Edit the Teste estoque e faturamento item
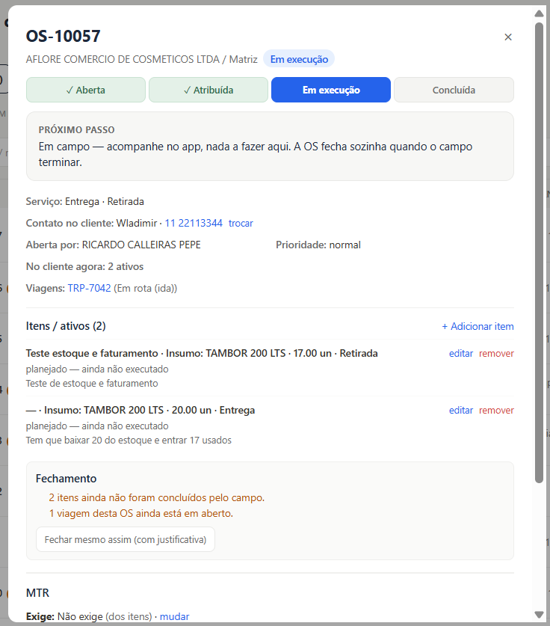 point(460,353)
